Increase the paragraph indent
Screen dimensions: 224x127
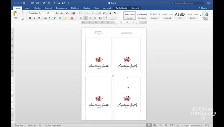point(104,13)
